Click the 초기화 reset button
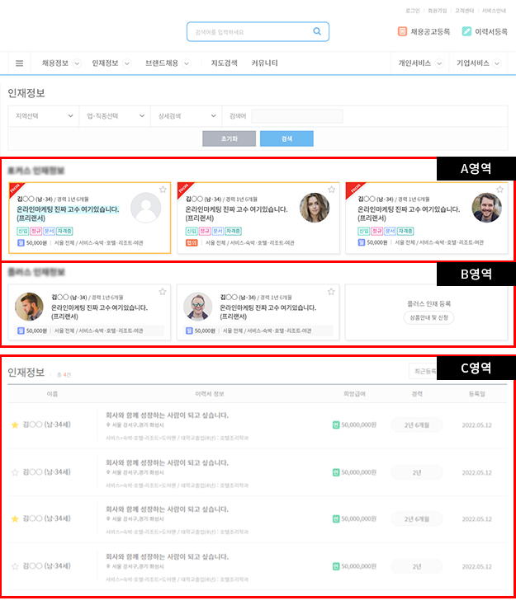 pyautogui.click(x=229, y=138)
